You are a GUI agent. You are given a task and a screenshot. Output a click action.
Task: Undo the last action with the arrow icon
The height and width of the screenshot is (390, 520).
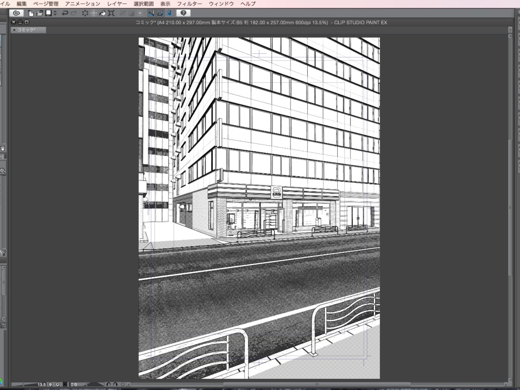click(65, 13)
